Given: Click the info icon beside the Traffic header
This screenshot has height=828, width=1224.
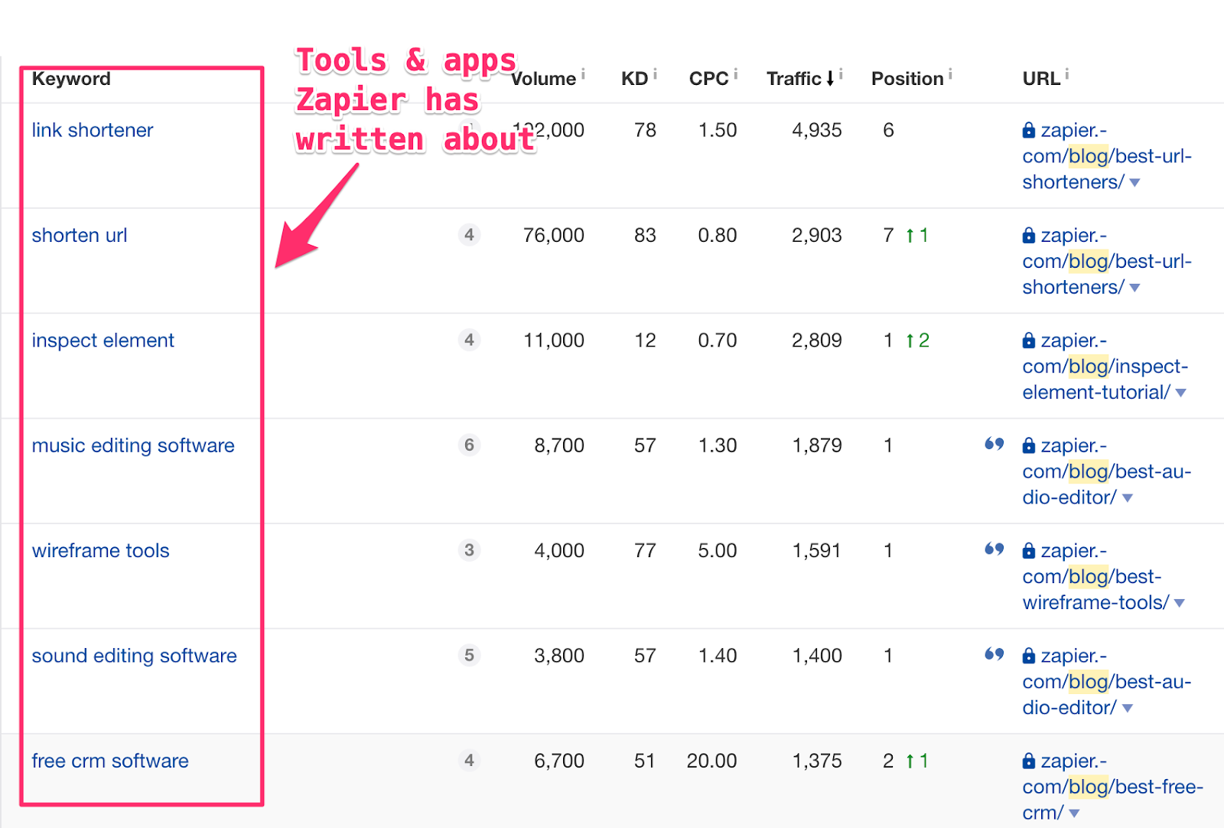Looking at the screenshot, I should (841, 74).
